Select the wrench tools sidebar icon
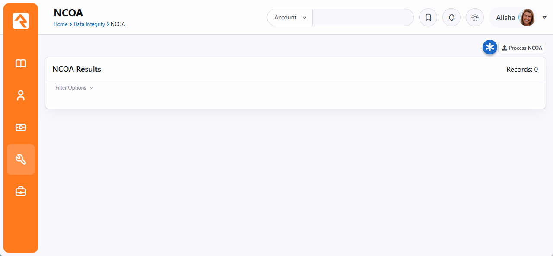Viewport: 553px width, 256px height. tap(21, 160)
